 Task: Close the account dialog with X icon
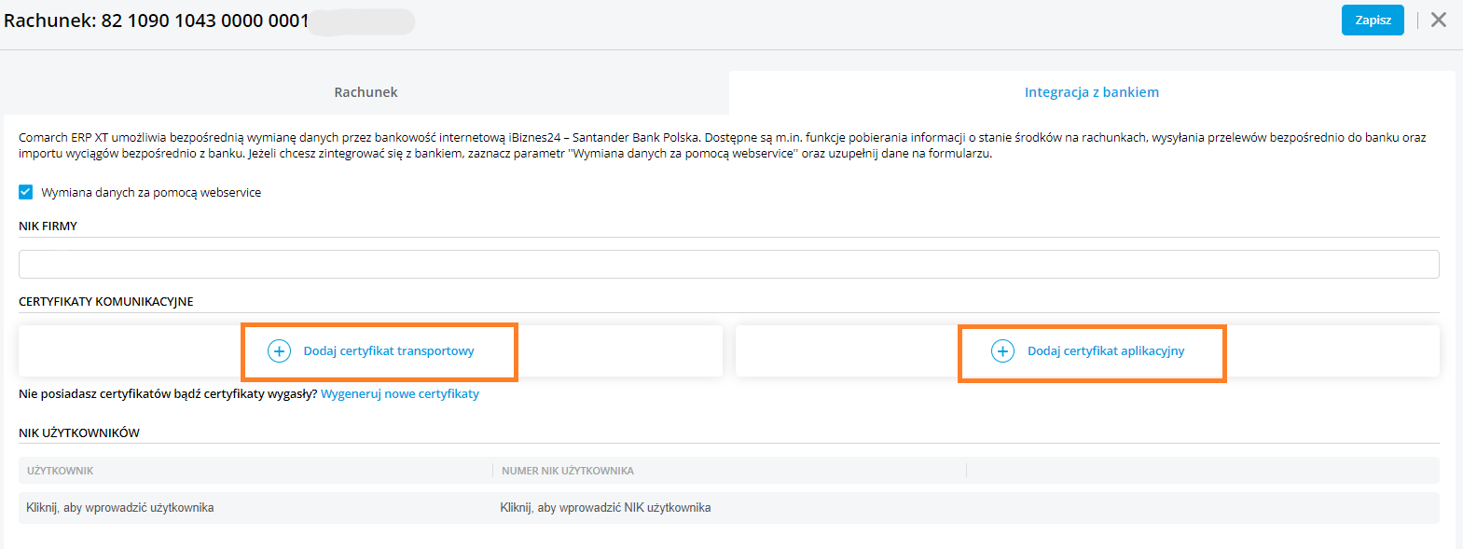coord(1439,20)
